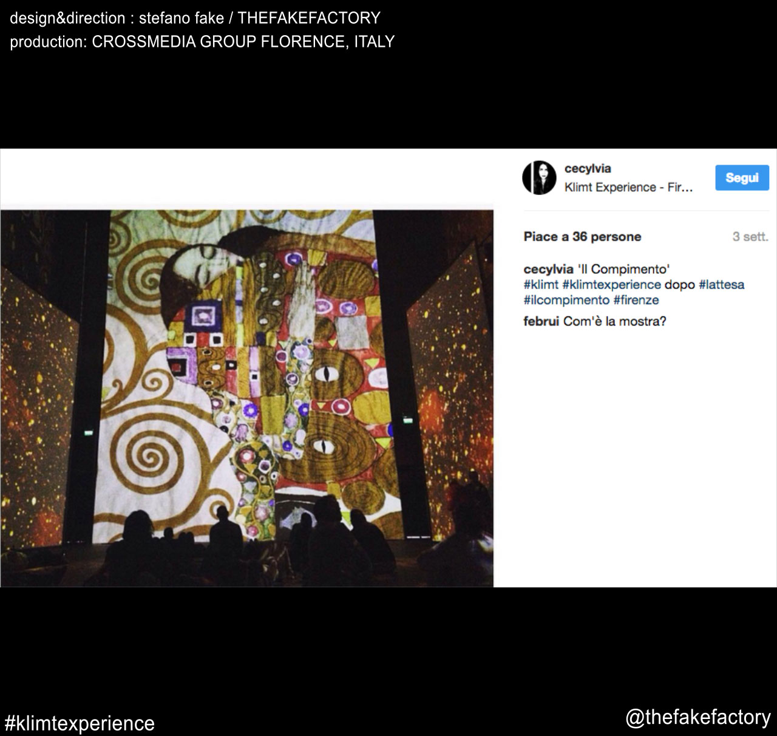Click the Klimt projection photo
This screenshot has width=777, height=736.
coord(246,398)
